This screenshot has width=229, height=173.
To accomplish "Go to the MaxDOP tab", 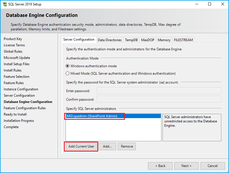I will click(147, 40).
